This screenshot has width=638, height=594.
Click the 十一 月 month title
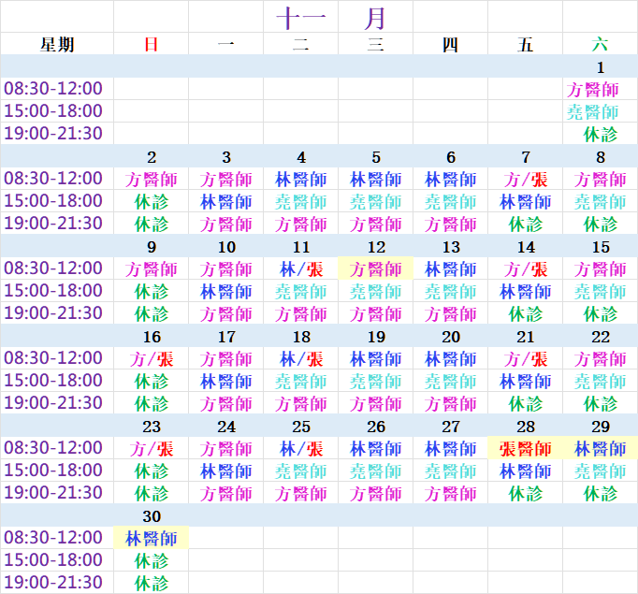[330, 17]
